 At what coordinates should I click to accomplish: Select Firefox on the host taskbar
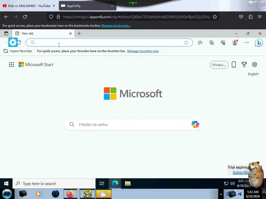(x=70, y=194)
